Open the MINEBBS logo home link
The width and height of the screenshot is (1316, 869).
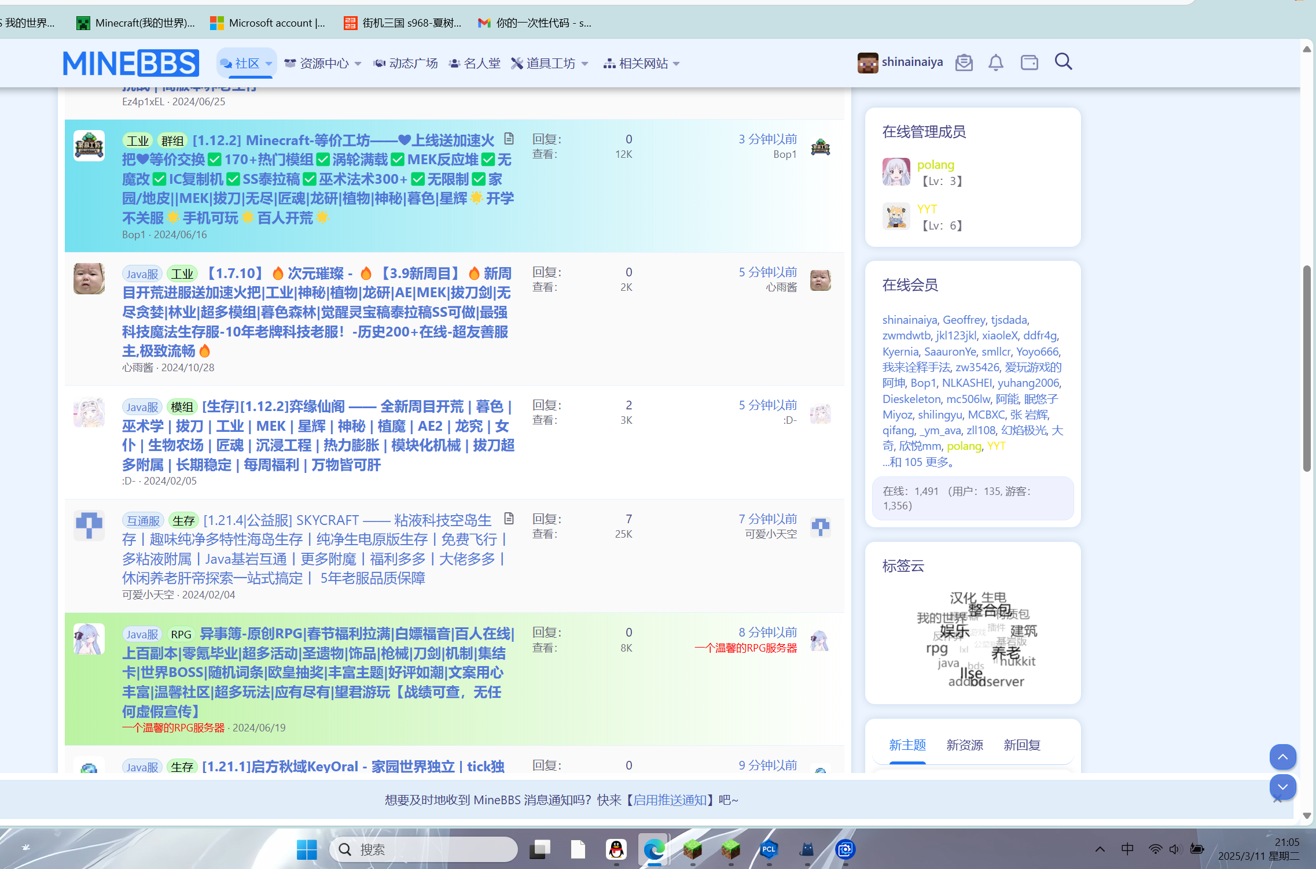131,63
